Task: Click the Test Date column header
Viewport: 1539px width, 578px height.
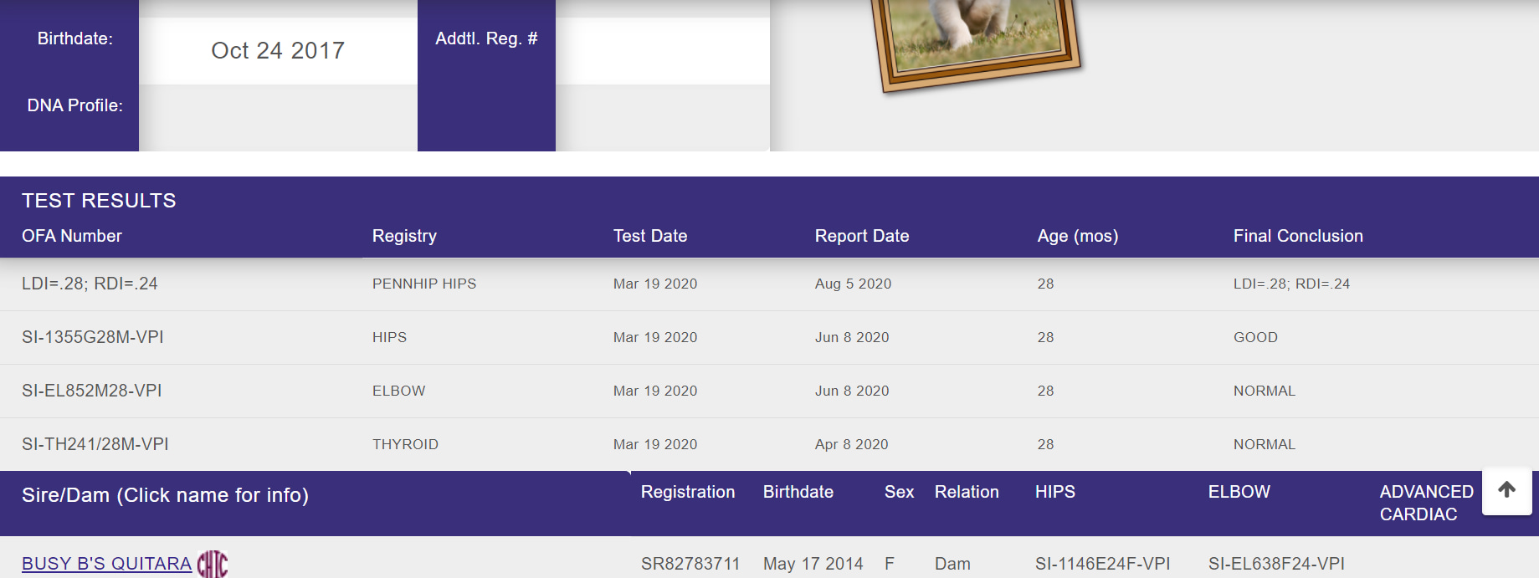Action: click(649, 236)
